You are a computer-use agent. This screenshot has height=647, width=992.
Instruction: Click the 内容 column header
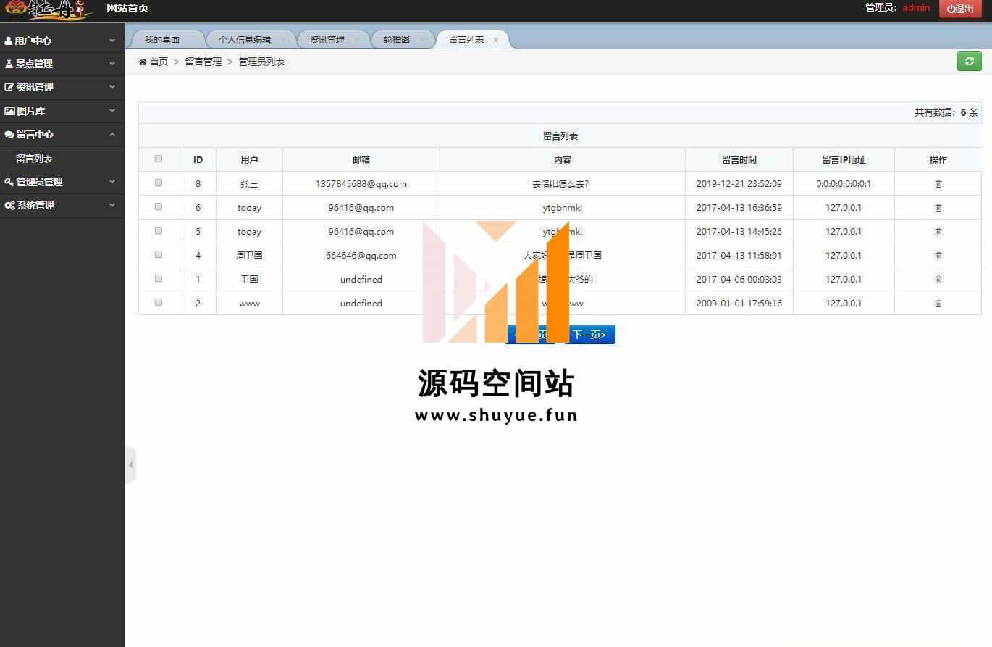click(562, 160)
